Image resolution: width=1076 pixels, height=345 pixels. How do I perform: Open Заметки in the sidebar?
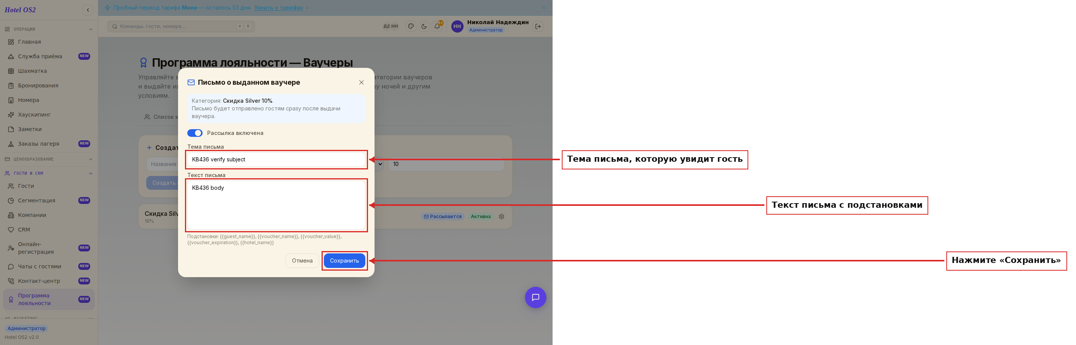coord(49,129)
